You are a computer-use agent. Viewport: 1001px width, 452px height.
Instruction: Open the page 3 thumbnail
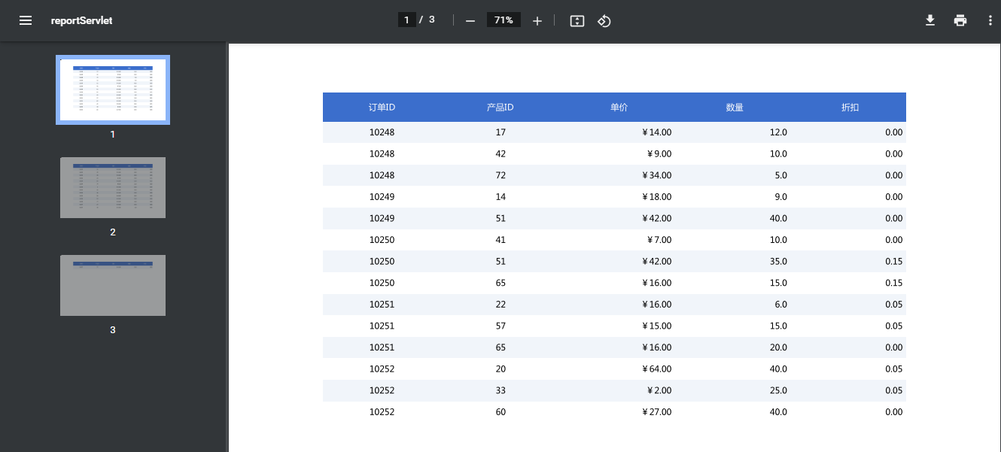pos(113,285)
